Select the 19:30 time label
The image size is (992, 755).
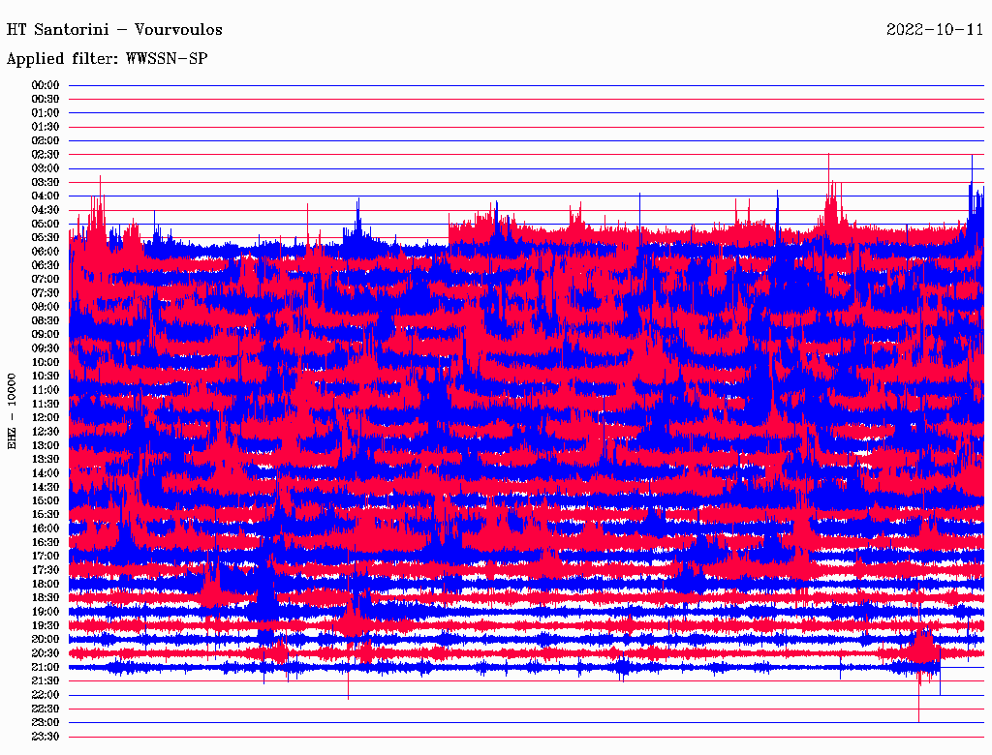tap(46, 626)
